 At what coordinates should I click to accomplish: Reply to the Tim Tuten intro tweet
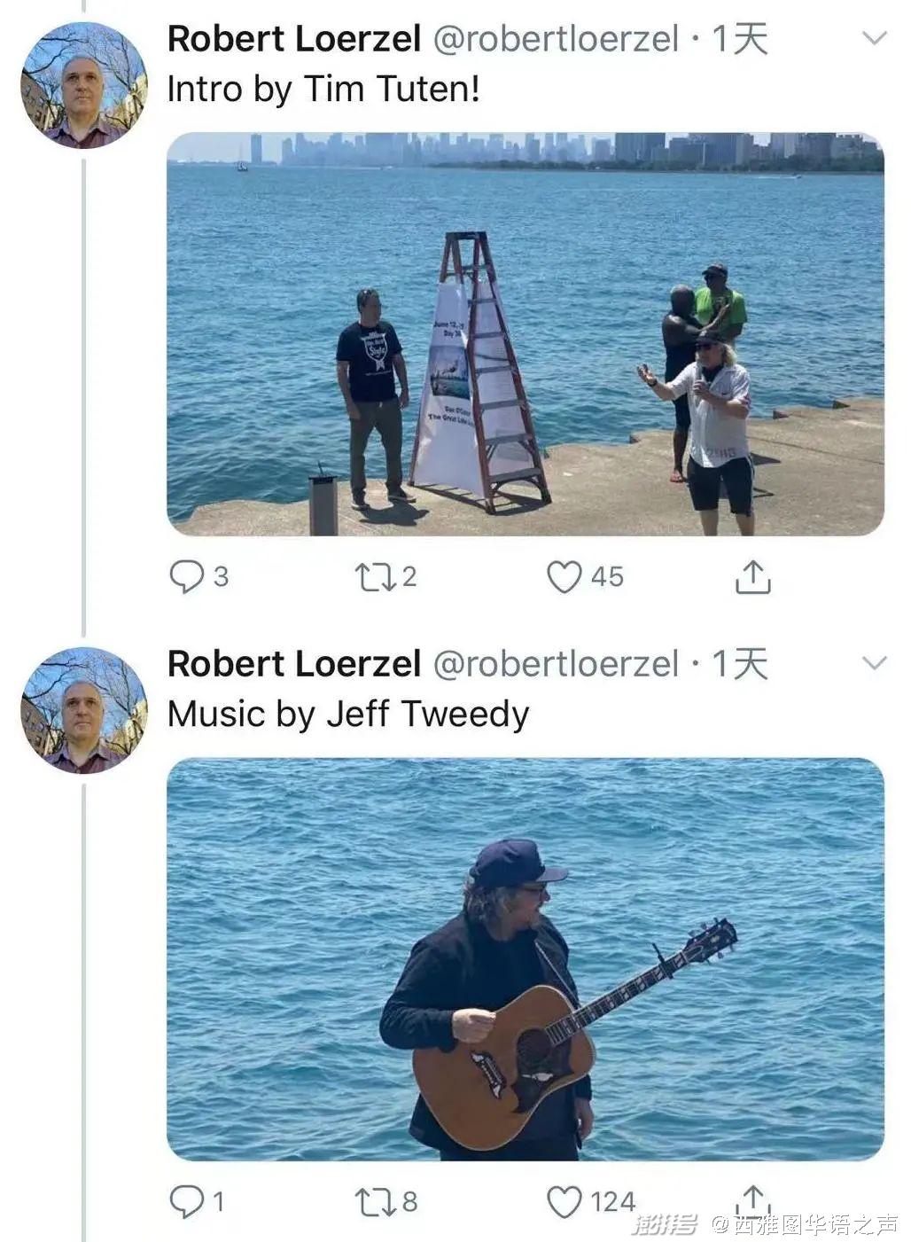coord(186,577)
